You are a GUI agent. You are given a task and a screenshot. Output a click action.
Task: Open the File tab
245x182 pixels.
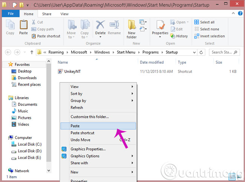(x=11, y=14)
